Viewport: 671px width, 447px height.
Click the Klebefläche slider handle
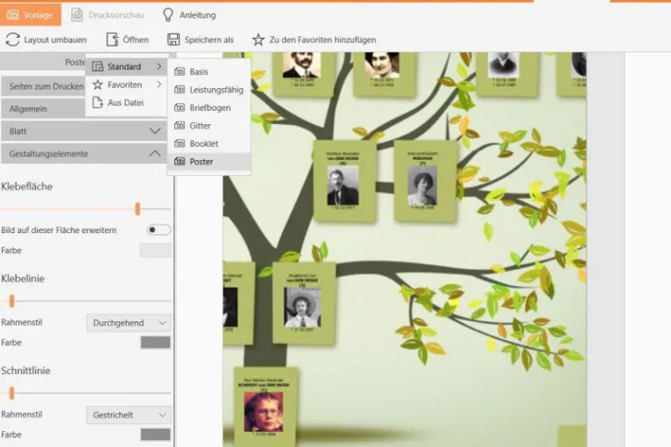(137, 209)
